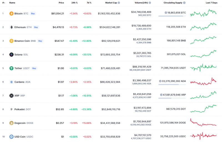Sort the table by the # rank column

[3, 2]
